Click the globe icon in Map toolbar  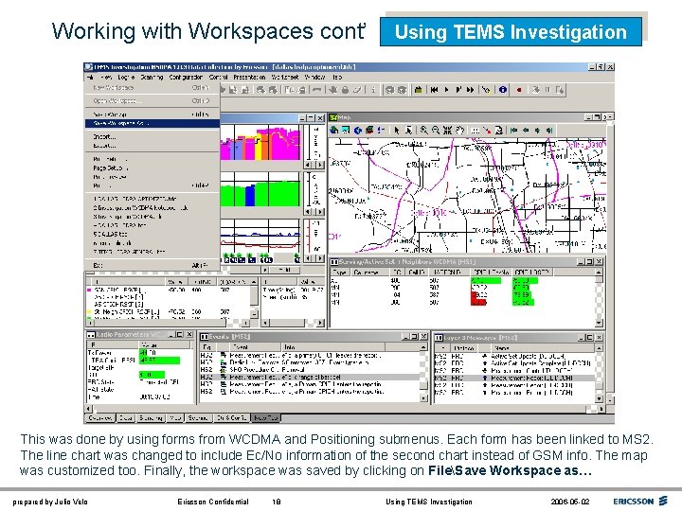tap(357, 130)
